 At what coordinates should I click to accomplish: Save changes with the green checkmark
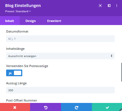coord(107,107)
